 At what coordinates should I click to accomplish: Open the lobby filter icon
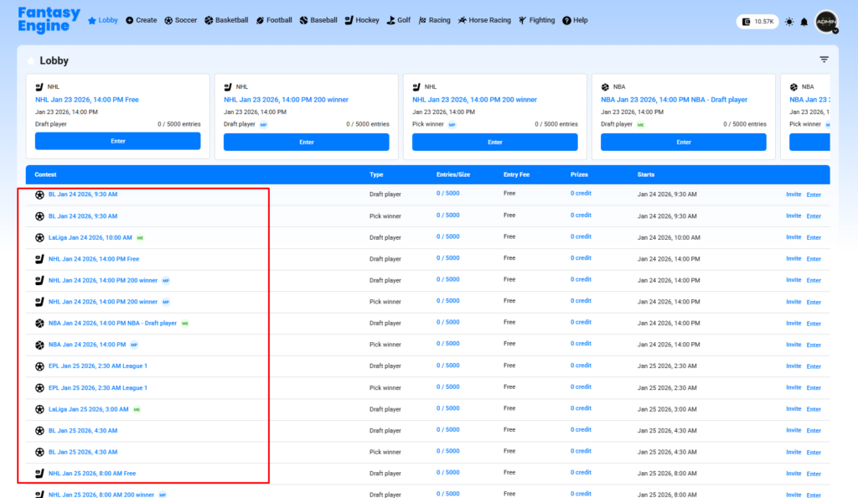tap(824, 60)
